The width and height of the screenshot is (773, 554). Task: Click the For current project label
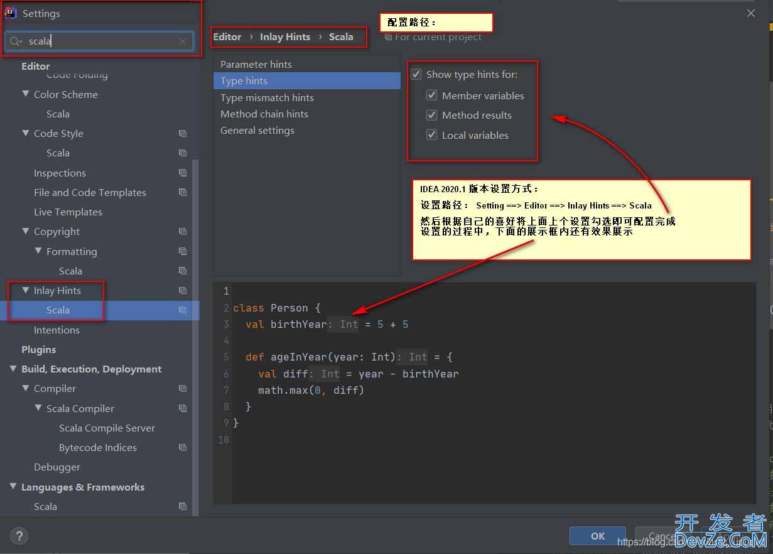438,37
